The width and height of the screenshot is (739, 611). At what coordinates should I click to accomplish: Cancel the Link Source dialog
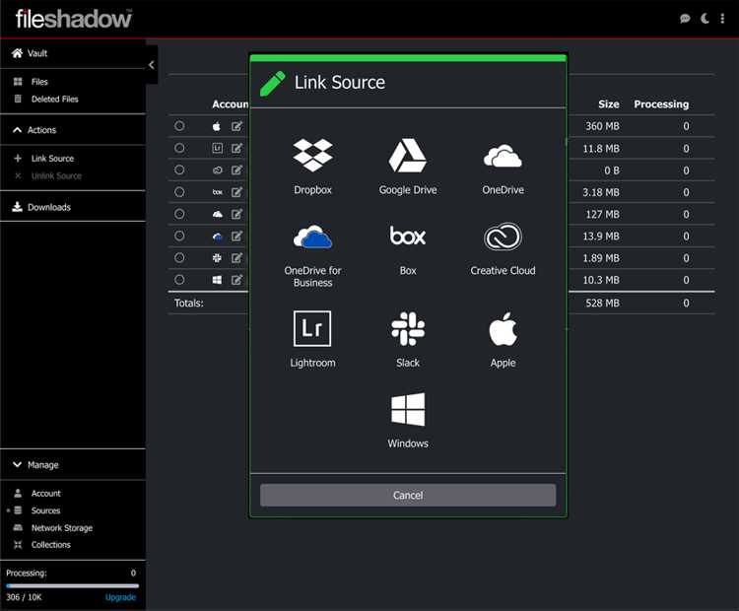click(408, 495)
